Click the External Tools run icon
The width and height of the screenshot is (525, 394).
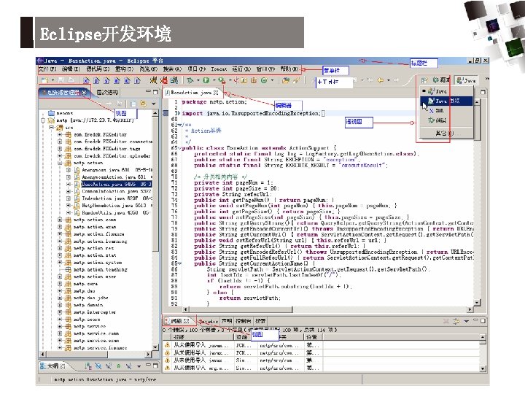[x=222, y=80]
